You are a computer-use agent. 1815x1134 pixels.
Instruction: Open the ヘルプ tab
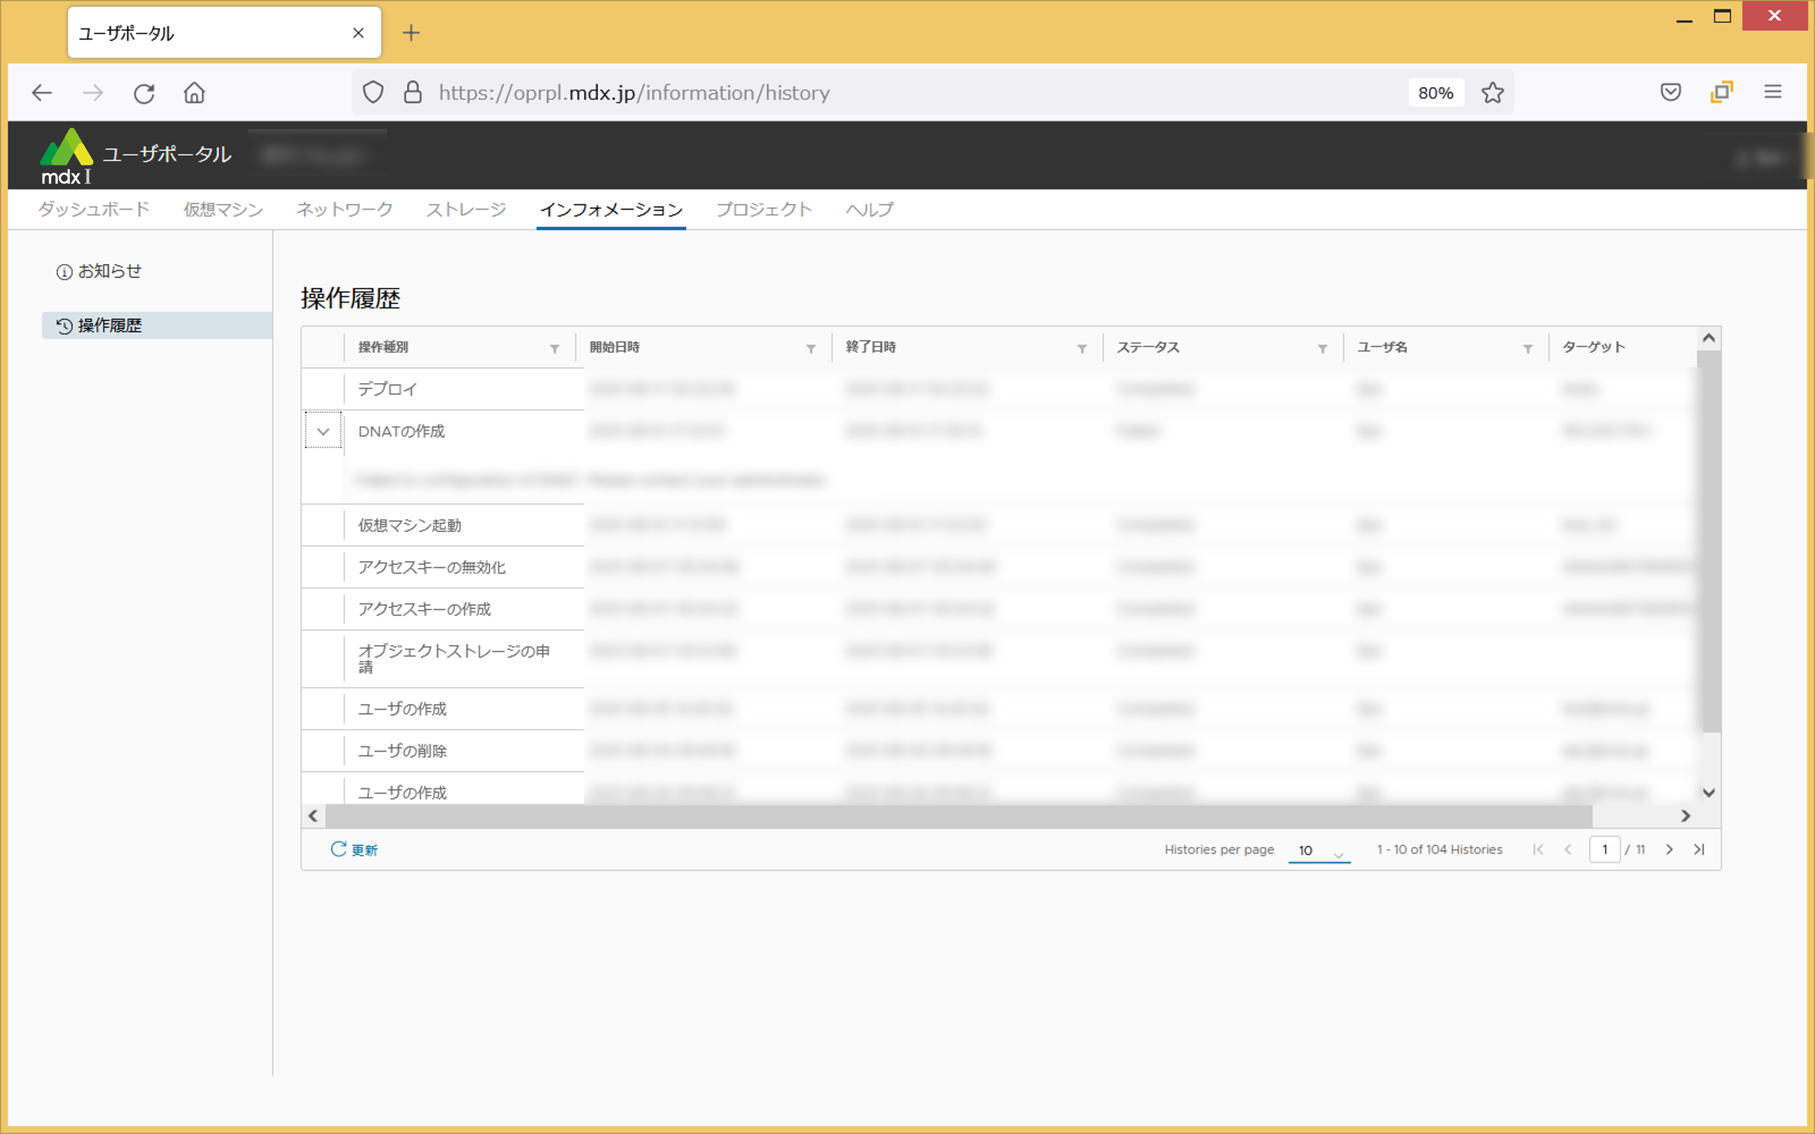[x=869, y=209]
